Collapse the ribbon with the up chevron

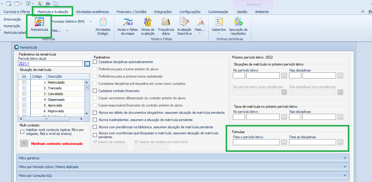(363, 11)
